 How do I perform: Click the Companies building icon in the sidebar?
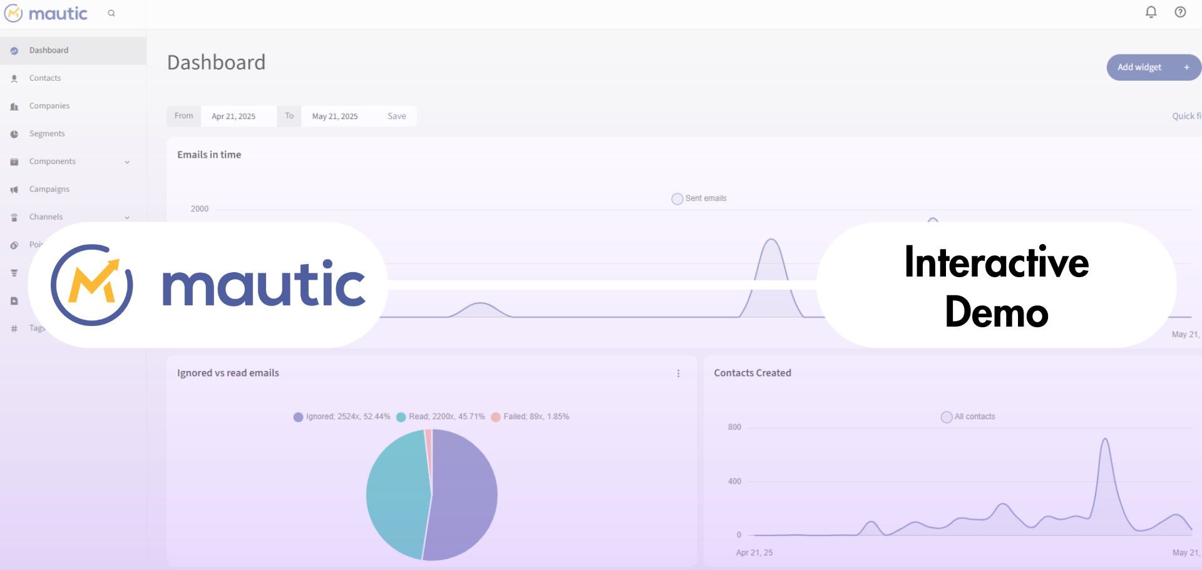[x=14, y=106]
